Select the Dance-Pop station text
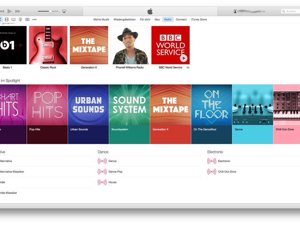 (115, 172)
